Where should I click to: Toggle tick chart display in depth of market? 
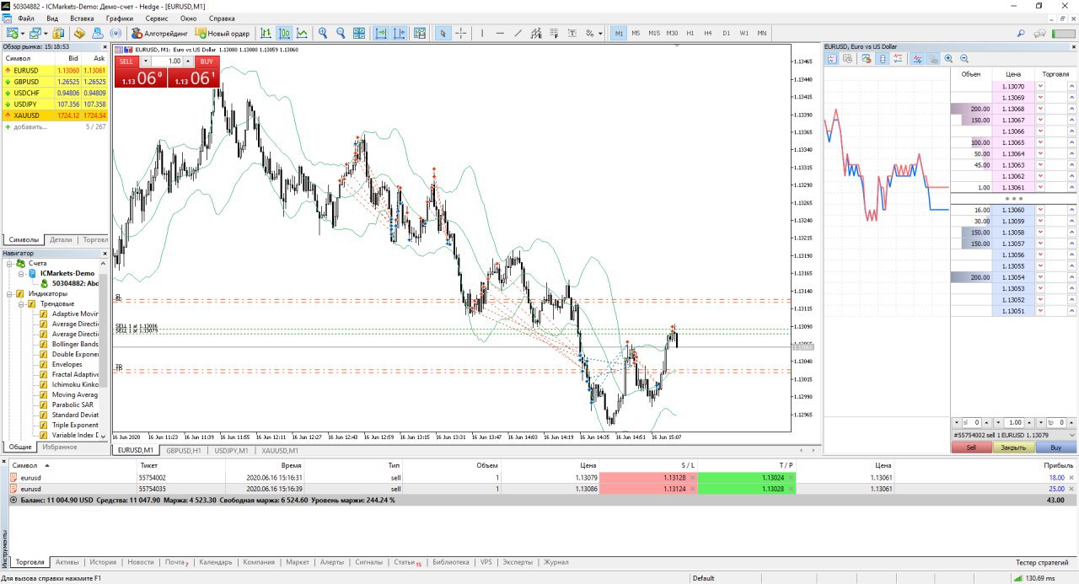(x=832, y=59)
